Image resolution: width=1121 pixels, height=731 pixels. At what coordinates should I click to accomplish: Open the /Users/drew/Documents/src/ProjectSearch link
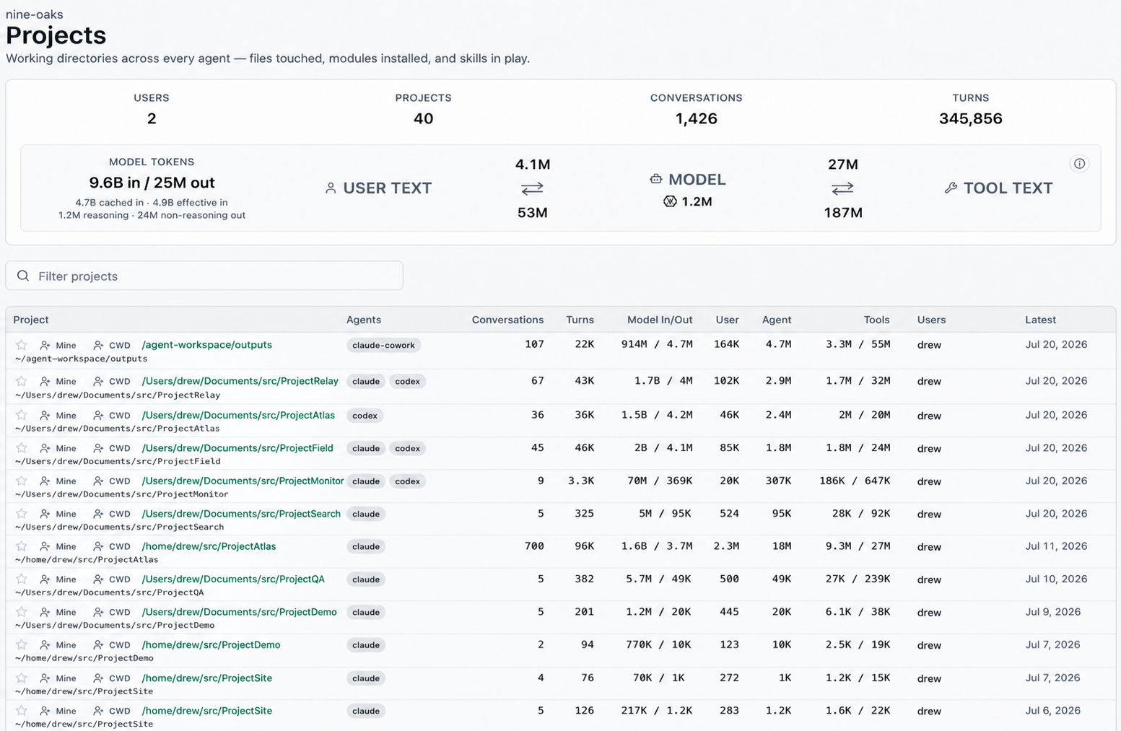coord(241,514)
